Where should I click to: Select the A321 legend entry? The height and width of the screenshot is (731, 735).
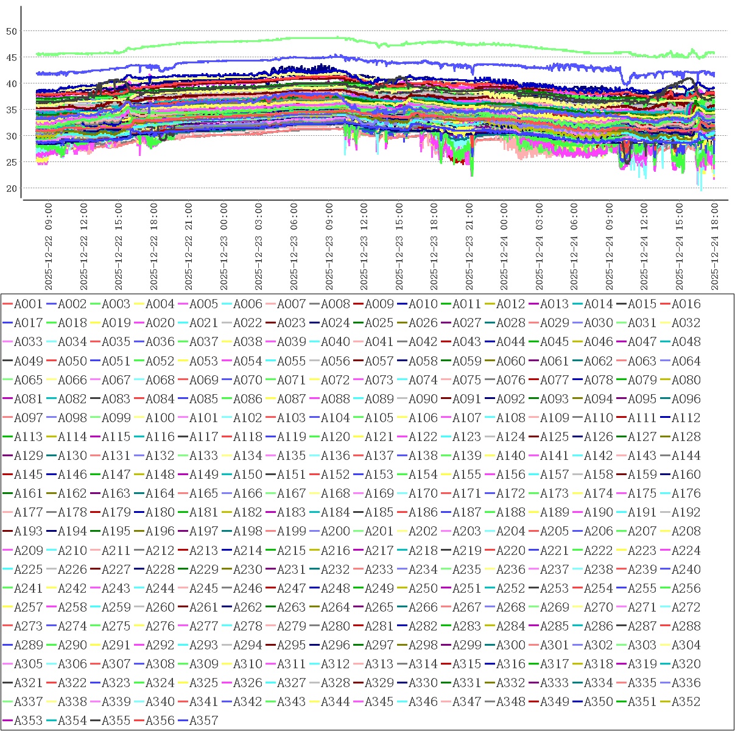28,683
